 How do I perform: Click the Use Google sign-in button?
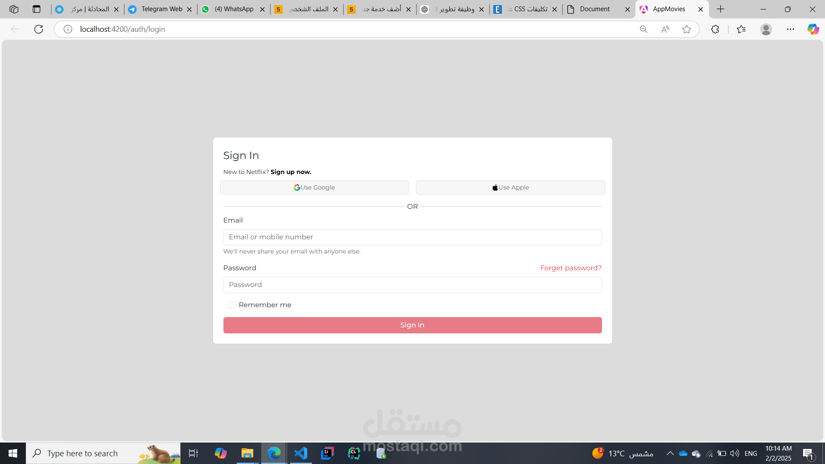point(314,188)
